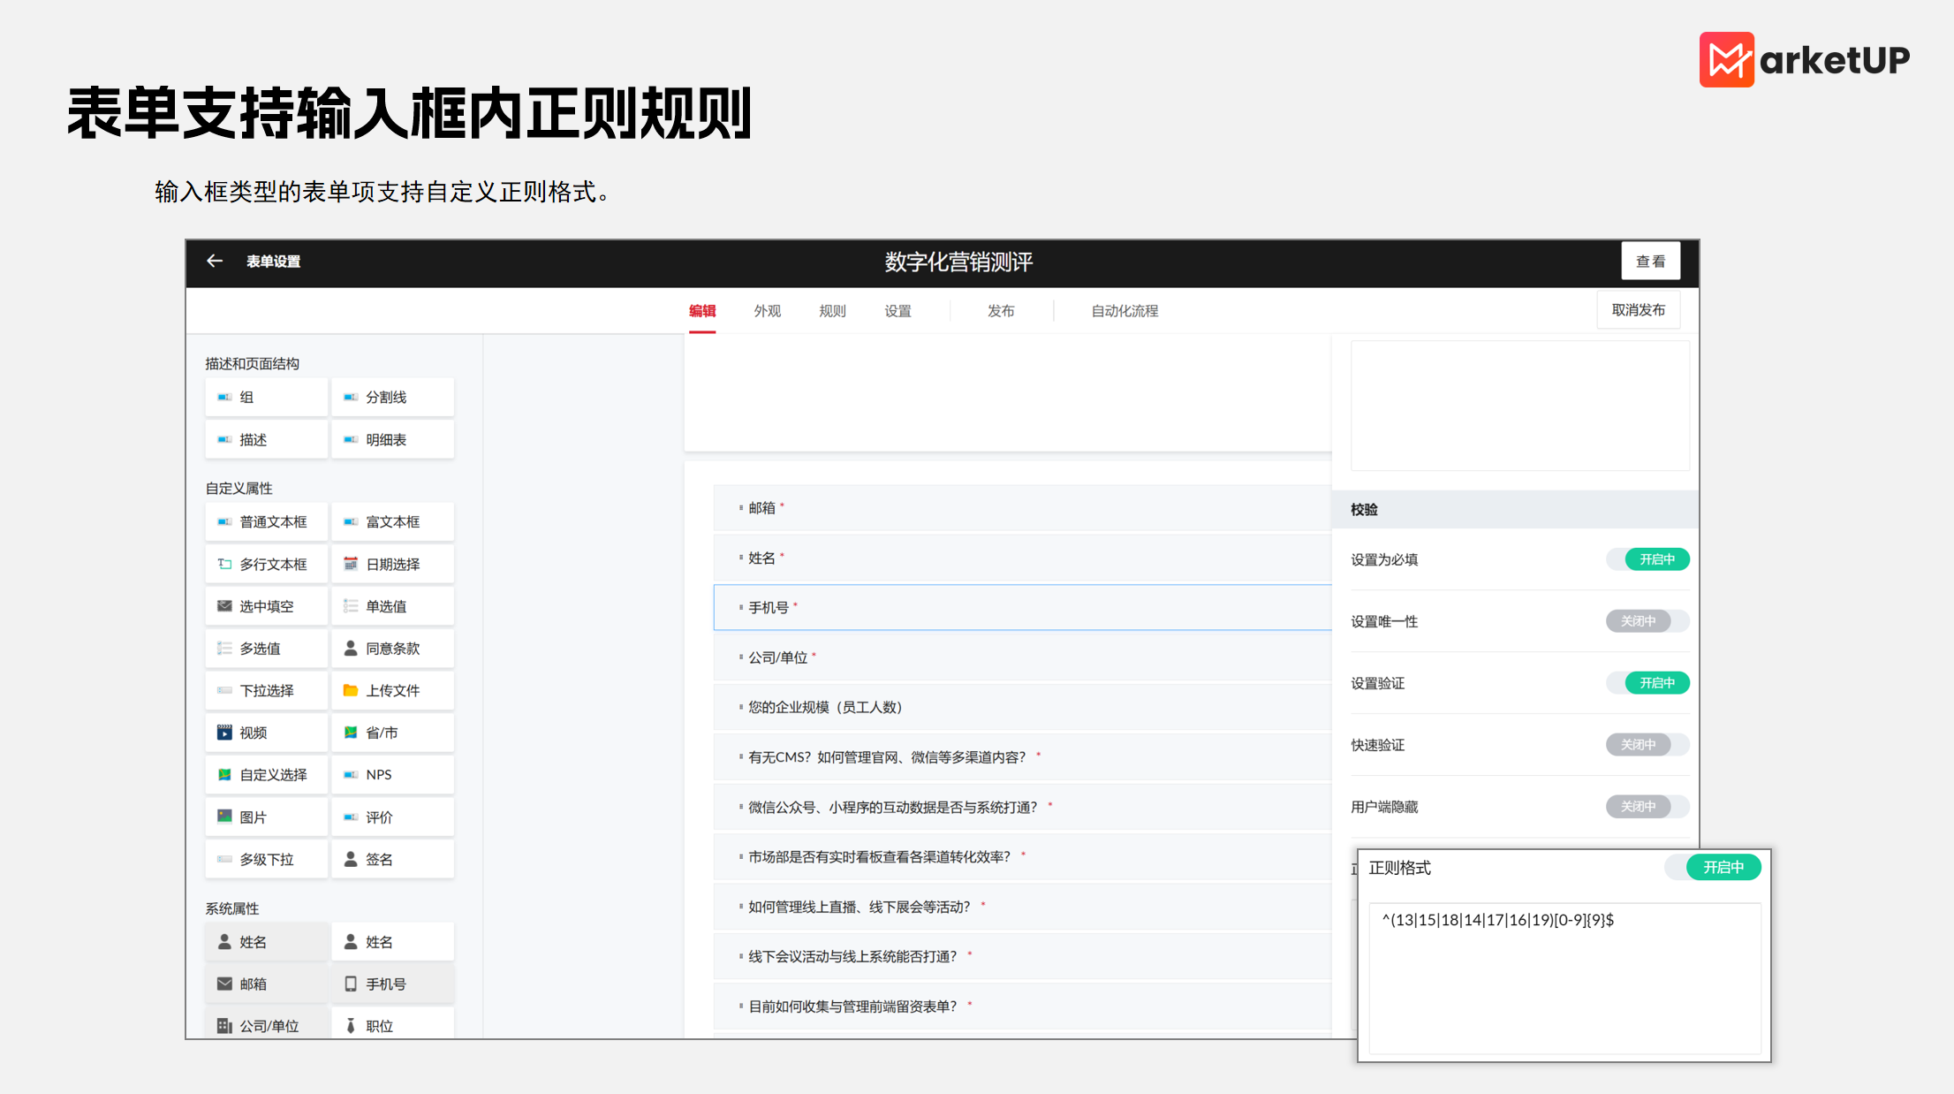The width and height of the screenshot is (1954, 1094).
Task: Add the 公司/单位 system field
Action: (x=266, y=1025)
